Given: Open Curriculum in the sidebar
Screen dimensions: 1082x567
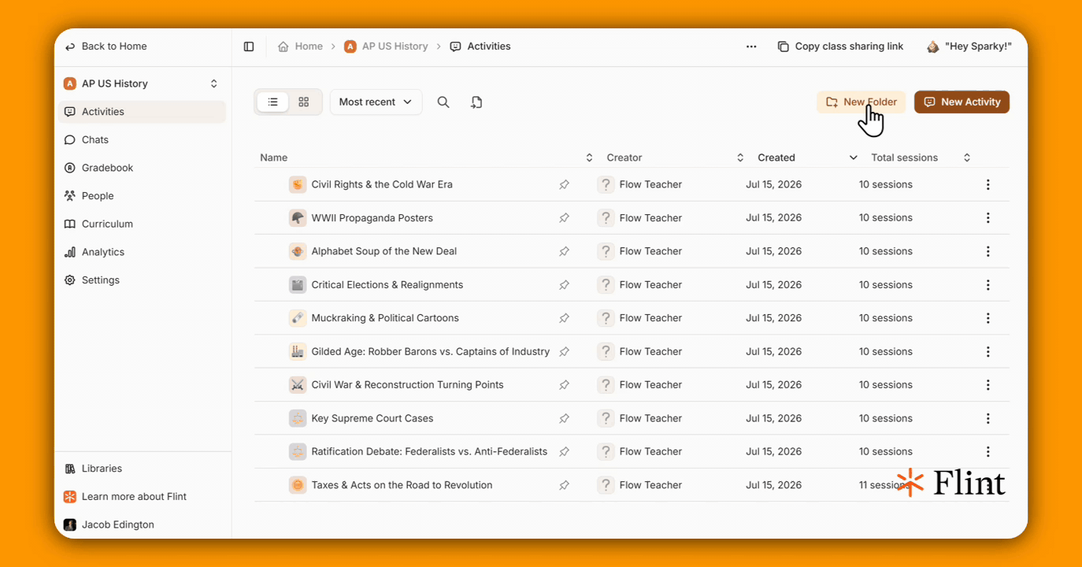Looking at the screenshot, I should [x=142, y=224].
